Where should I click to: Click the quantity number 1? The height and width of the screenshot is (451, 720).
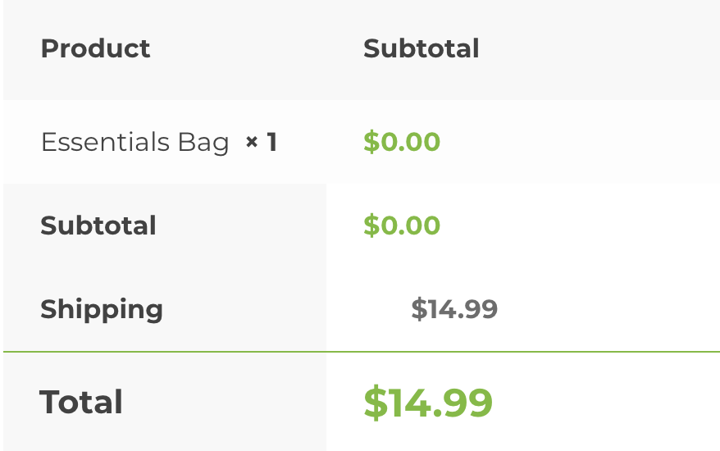point(271,143)
